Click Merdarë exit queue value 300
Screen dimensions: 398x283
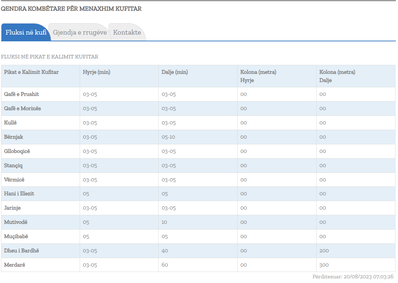[324, 265]
